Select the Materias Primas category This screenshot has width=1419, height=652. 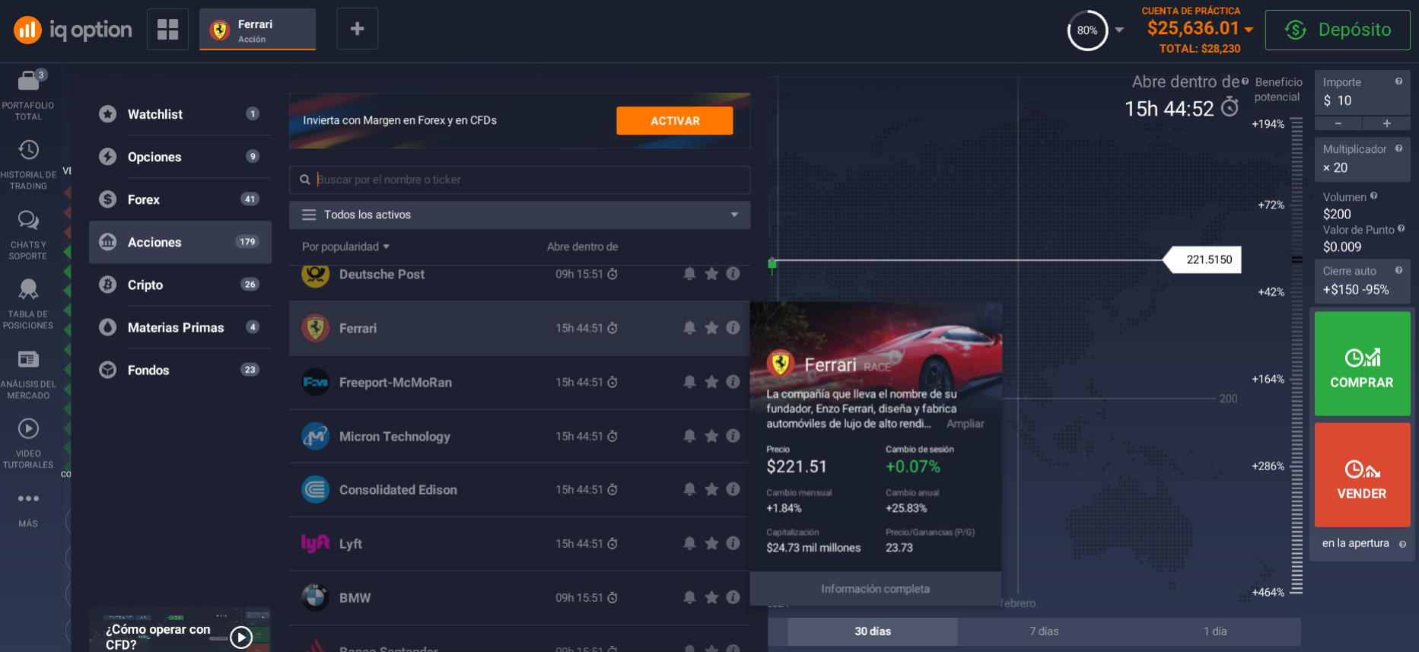pos(180,327)
